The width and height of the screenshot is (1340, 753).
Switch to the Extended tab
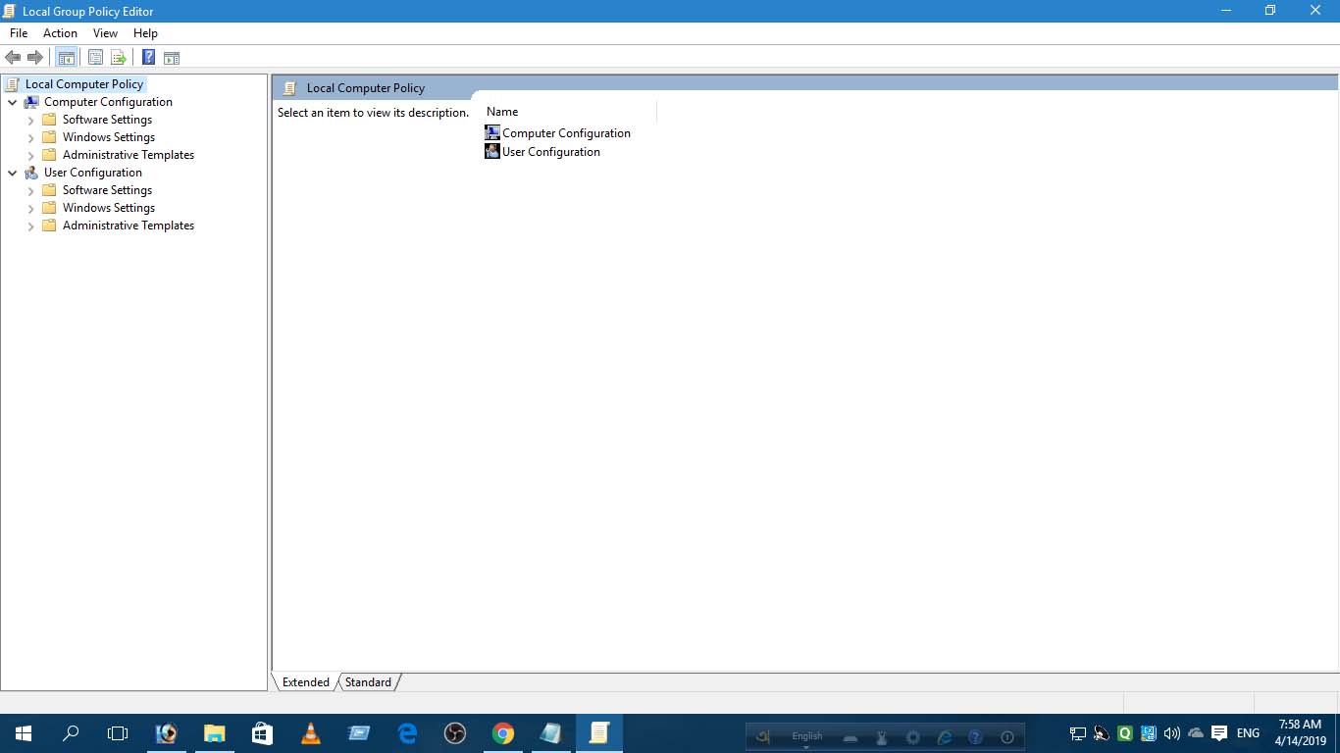pos(305,682)
